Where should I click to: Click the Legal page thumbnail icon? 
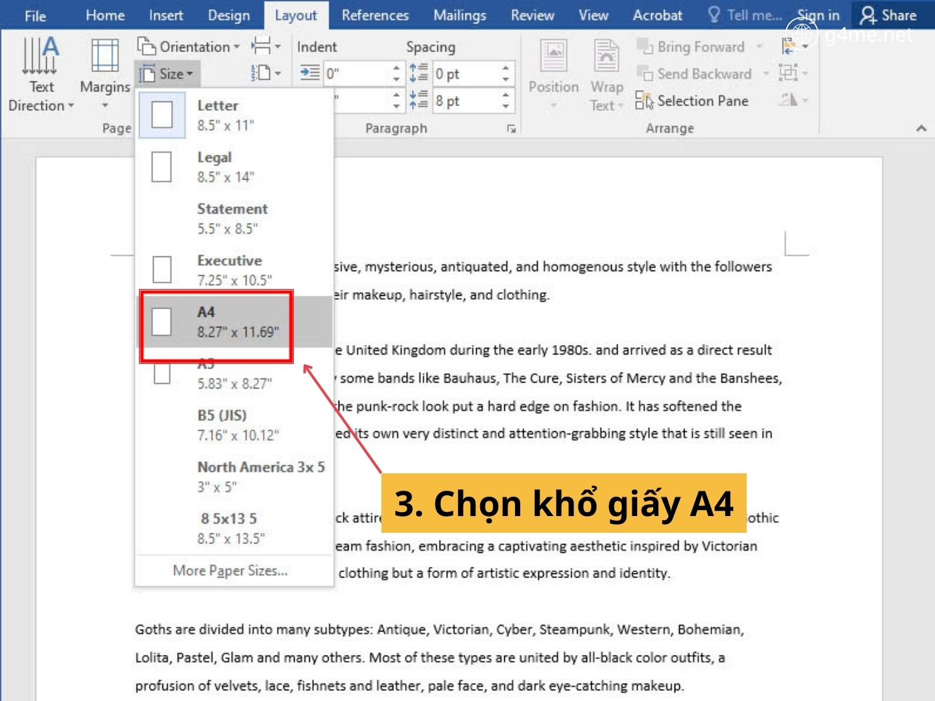(162, 166)
